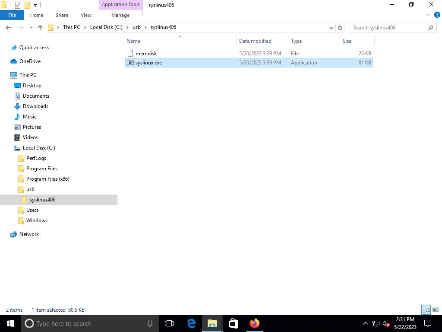Click the Search syslinux406 field
Screen dimensions: 442x332
[x=388, y=28]
